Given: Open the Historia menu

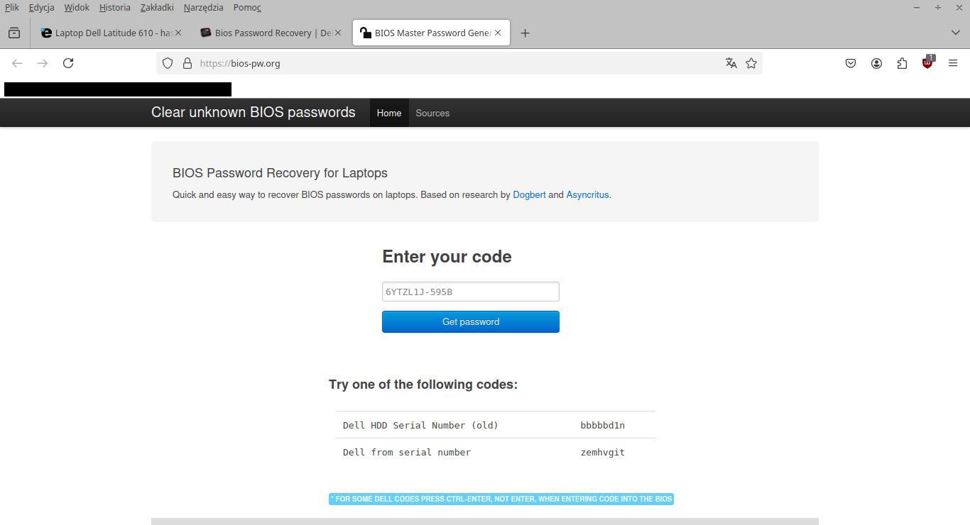Looking at the screenshot, I should [115, 7].
